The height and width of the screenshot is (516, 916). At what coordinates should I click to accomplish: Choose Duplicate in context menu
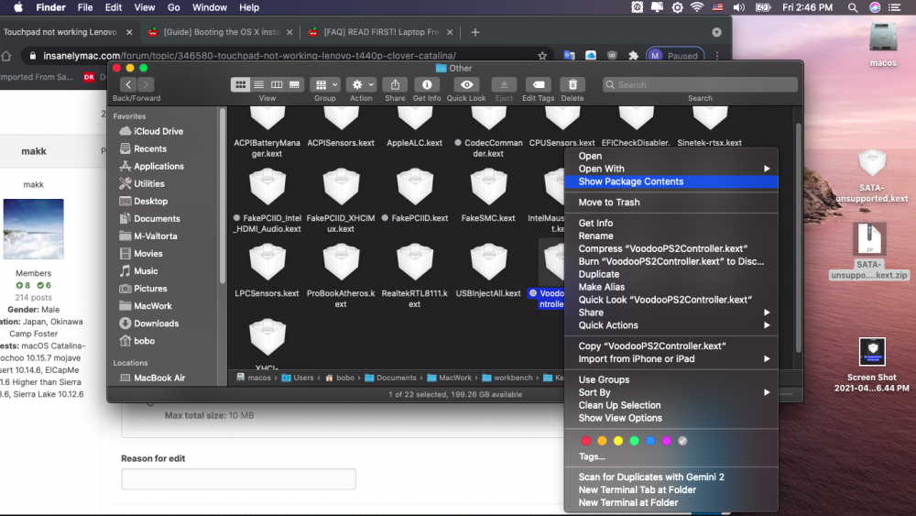pos(671,274)
